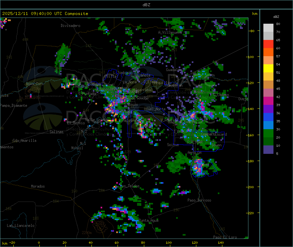The width and height of the screenshot is (293, 247).
Task: Pick the purple 5–10 dBZ legend swatch
Action: click(x=268, y=150)
